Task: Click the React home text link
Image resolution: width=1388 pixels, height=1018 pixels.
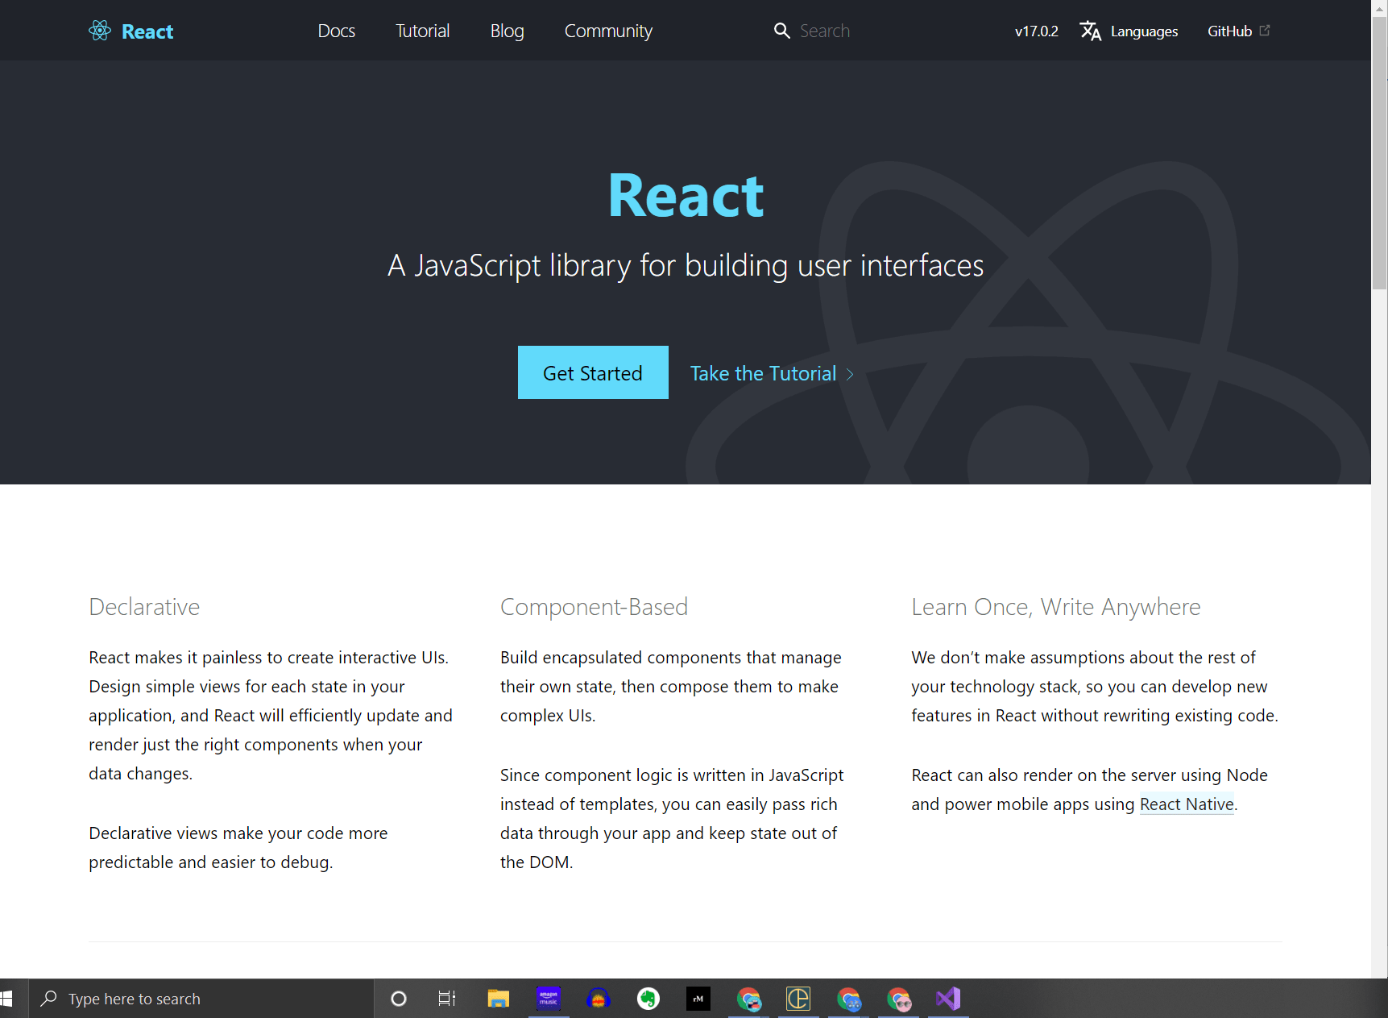Action: tap(147, 31)
